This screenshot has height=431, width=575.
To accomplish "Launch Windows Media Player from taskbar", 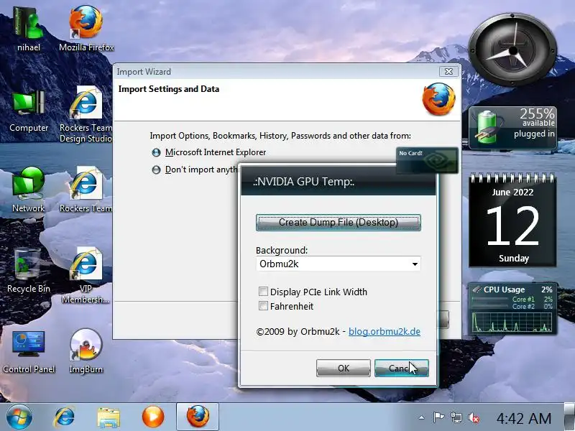I will 153,417.
